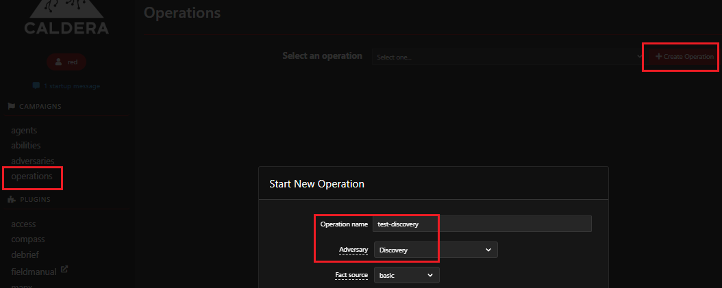Click the PLUGINS section header text
This screenshot has width=722, height=288.
[36, 200]
